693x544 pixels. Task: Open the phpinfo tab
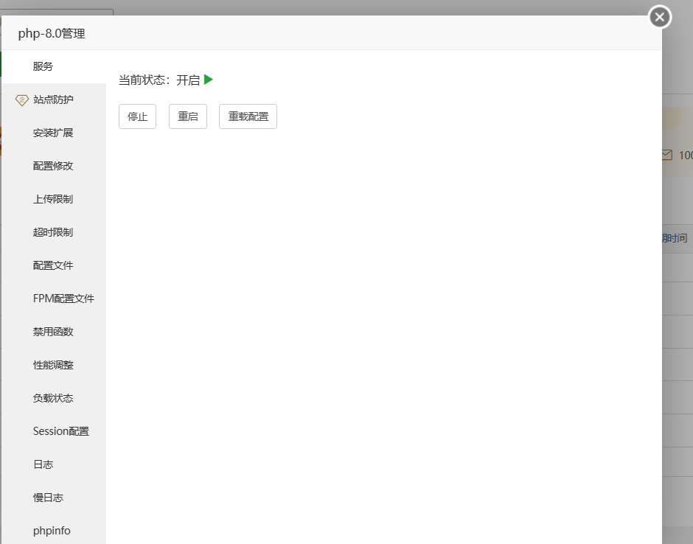(x=54, y=530)
